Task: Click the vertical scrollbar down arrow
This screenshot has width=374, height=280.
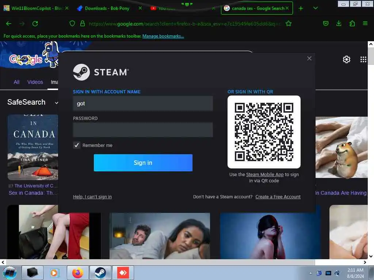Action: pyautogui.click(x=371, y=256)
